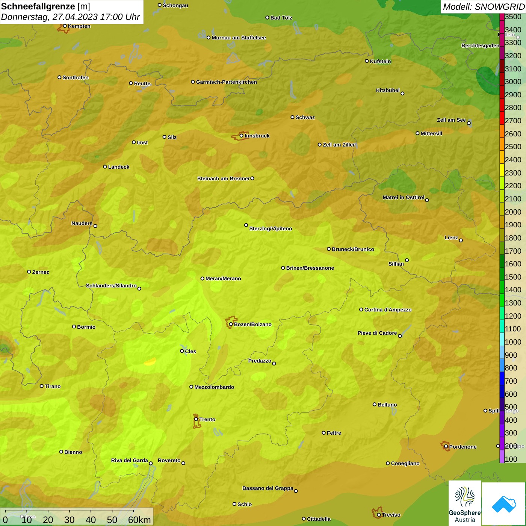The height and width of the screenshot is (526, 526).
Task: Click the Trento city marker
Action: 196,419
